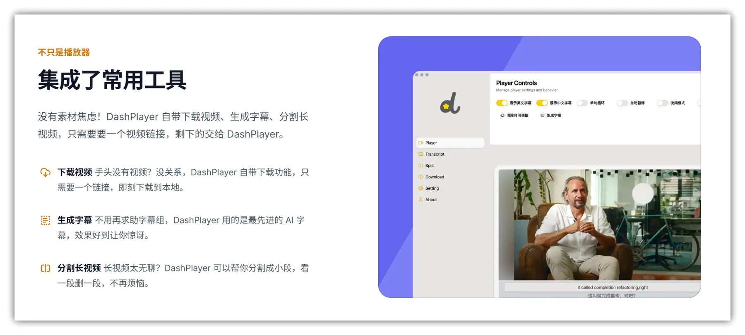Click the Chinese subtitle line 这叫做完成重构，对吧？
745x335 pixels.
pyautogui.click(x=612, y=295)
